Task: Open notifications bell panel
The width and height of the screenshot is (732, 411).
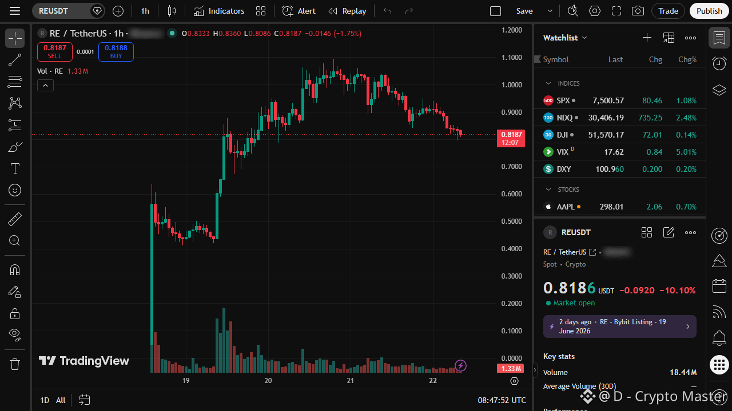Action: click(x=719, y=338)
